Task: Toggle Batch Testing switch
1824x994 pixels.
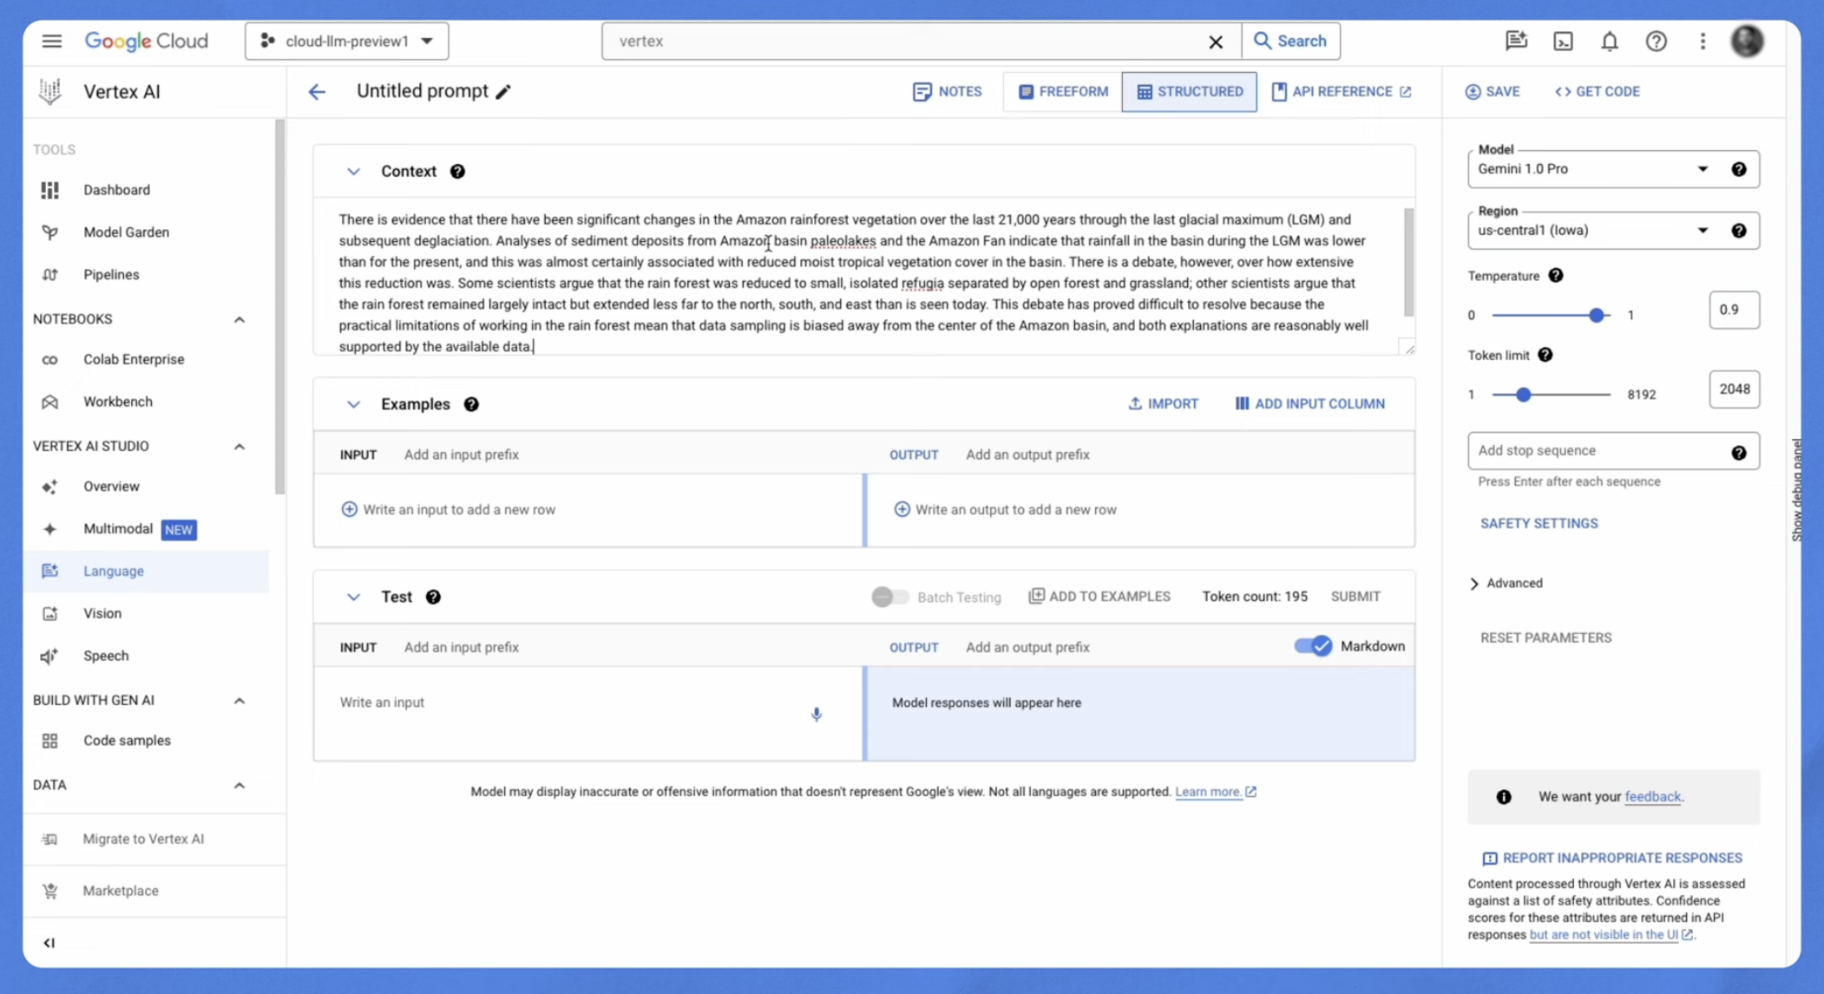Action: click(x=888, y=596)
